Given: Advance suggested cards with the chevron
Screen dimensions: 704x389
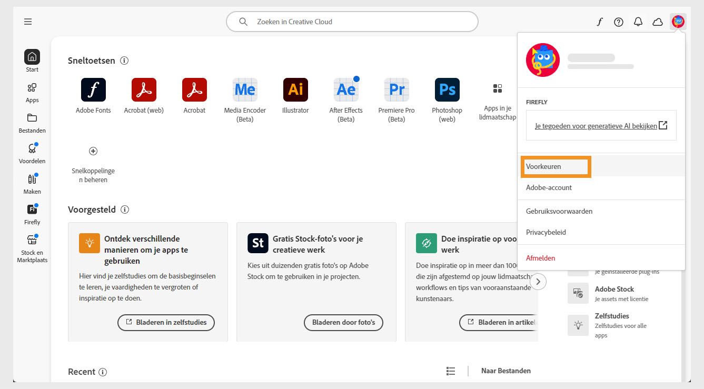Looking at the screenshot, I should pyautogui.click(x=538, y=282).
